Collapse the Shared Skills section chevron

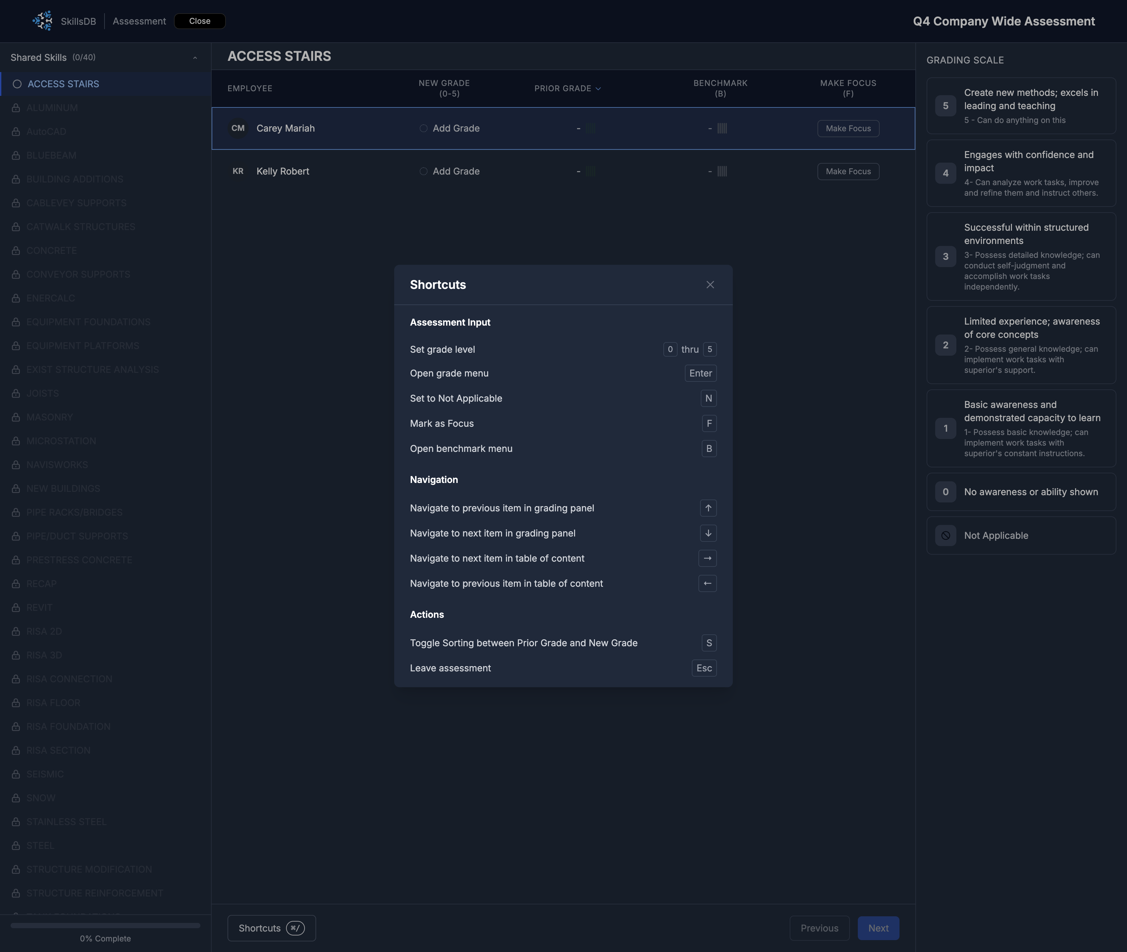[195, 58]
